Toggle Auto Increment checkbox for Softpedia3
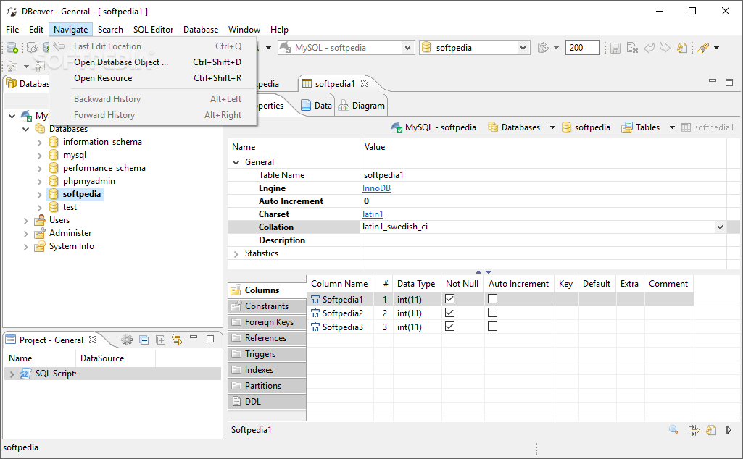 [492, 326]
